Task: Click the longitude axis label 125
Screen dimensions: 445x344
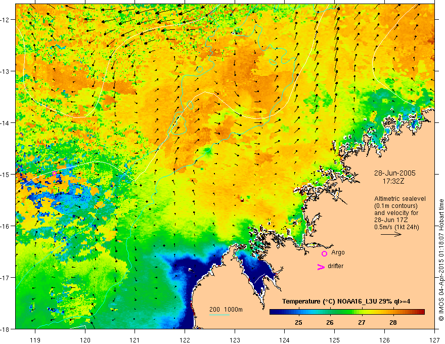Action: [335, 340]
